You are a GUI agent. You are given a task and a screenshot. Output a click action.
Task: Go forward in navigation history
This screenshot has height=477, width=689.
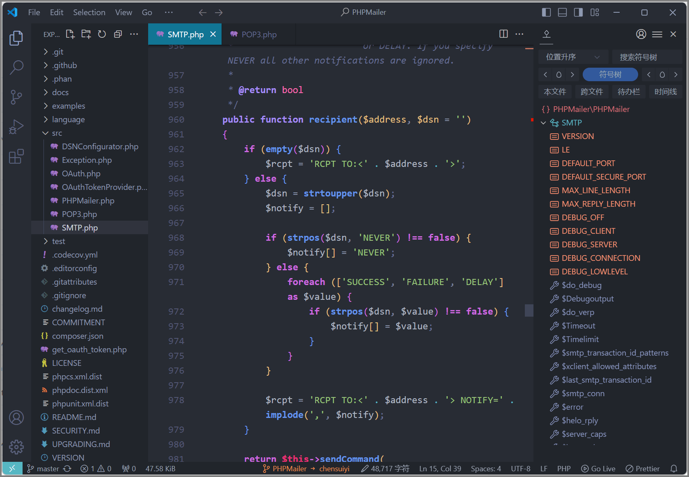pyautogui.click(x=219, y=13)
